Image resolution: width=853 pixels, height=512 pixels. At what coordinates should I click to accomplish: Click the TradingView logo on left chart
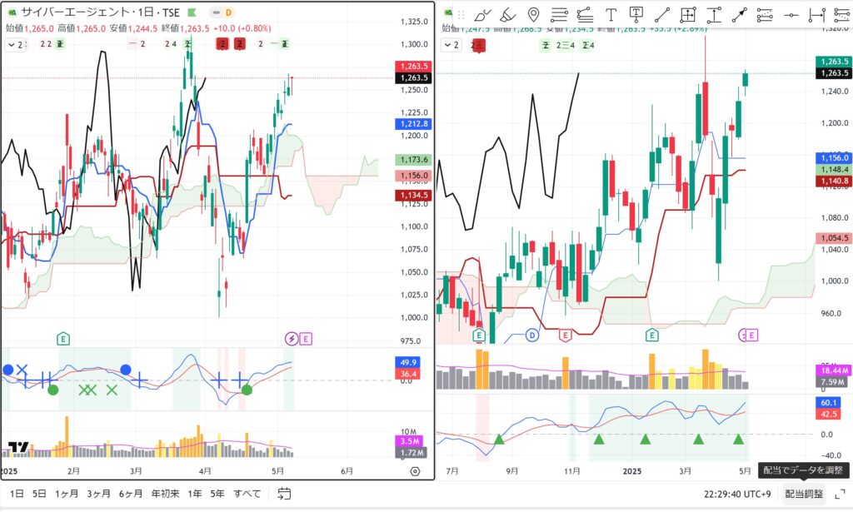pyautogui.click(x=18, y=447)
